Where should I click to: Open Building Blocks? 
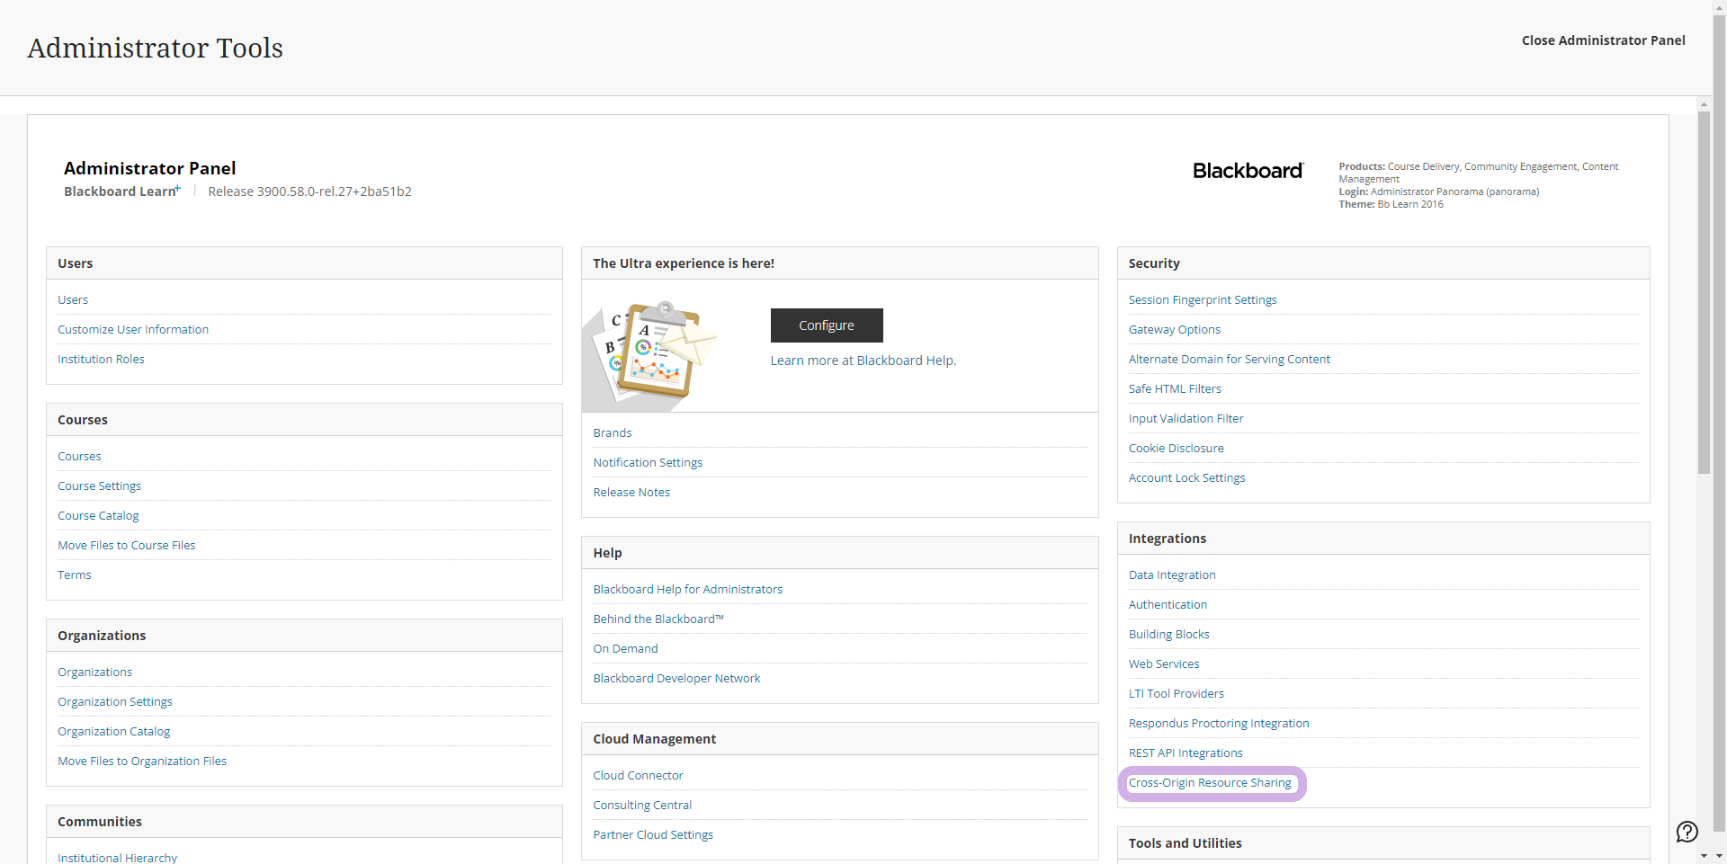click(1169, 635)
